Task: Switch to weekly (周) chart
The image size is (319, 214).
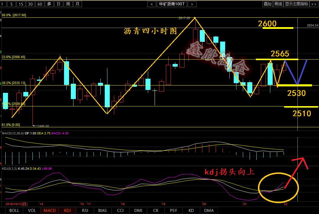Action: pos(68,4)
